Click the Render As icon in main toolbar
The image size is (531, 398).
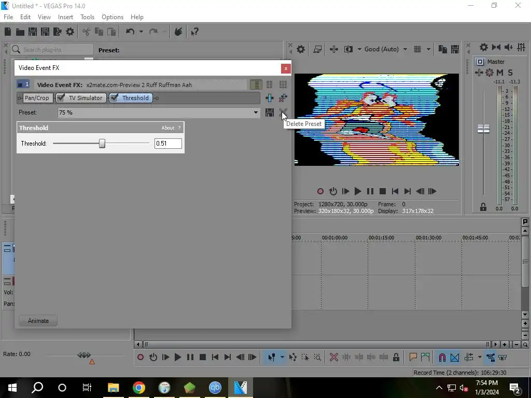[57, 32]
